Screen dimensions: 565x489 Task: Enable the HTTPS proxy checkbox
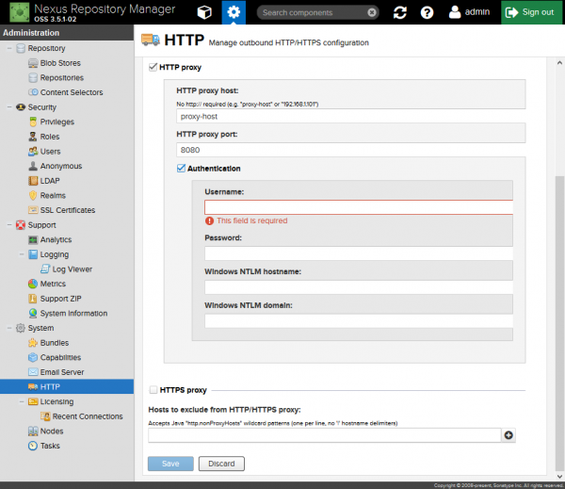click(153, 390)
